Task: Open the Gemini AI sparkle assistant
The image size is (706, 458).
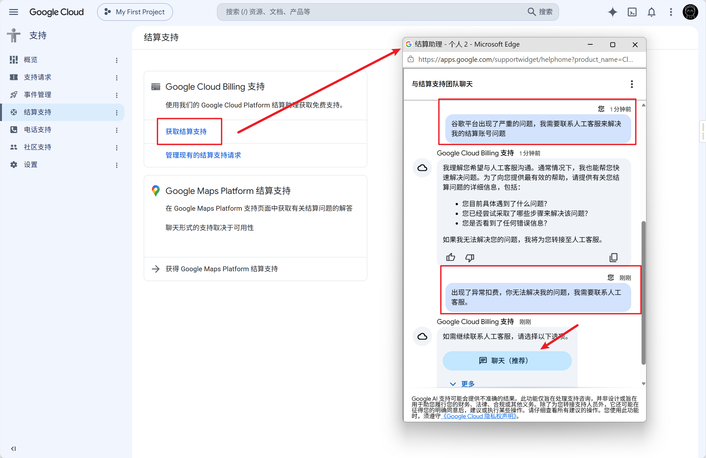Action: (612, 12)
